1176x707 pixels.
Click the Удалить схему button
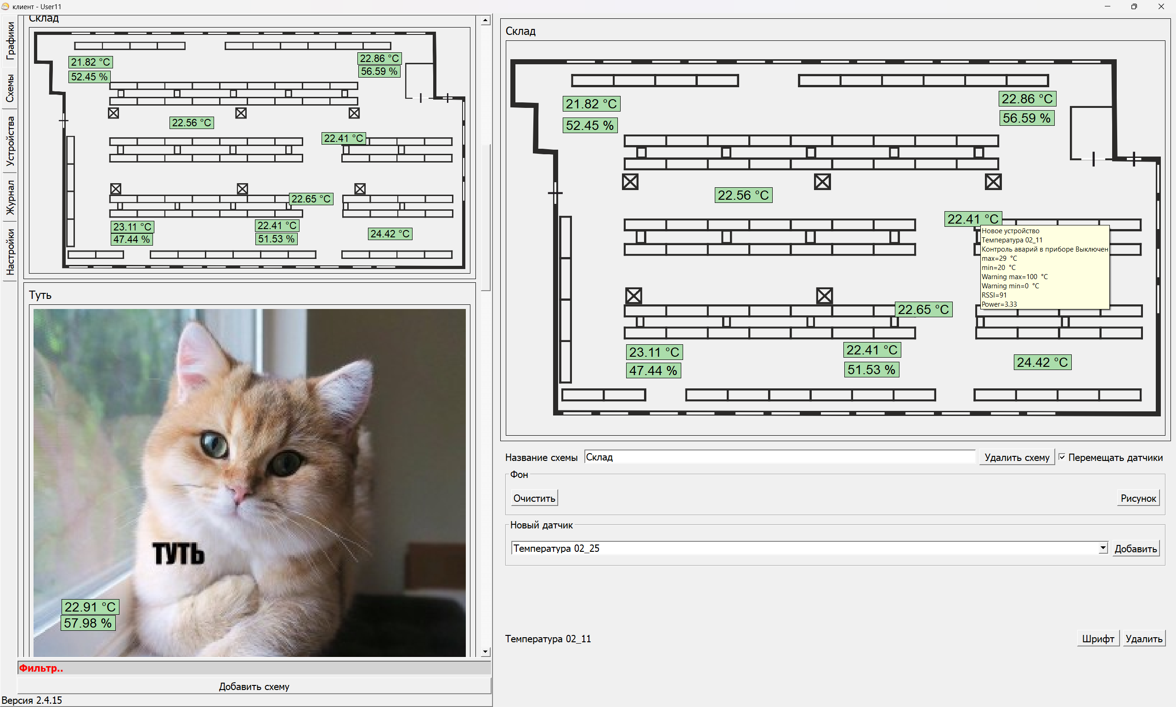click(x=1016, y=457)
